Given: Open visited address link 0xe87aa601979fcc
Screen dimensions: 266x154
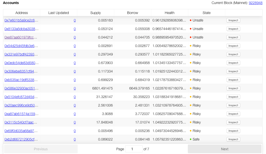Looking at the screenshot, I should (21, 37).
